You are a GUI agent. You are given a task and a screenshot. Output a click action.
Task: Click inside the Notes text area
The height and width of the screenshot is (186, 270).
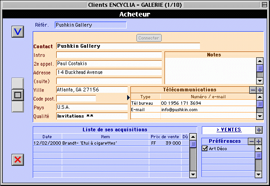[x=211, y=71]
